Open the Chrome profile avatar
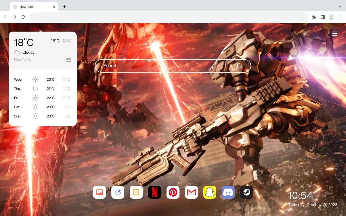Image resolution: width=346 pixels, height=216 pixels. point(331,17)
